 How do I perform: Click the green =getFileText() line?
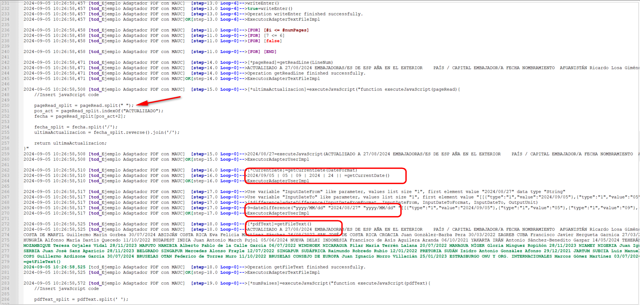pos(42,262)
